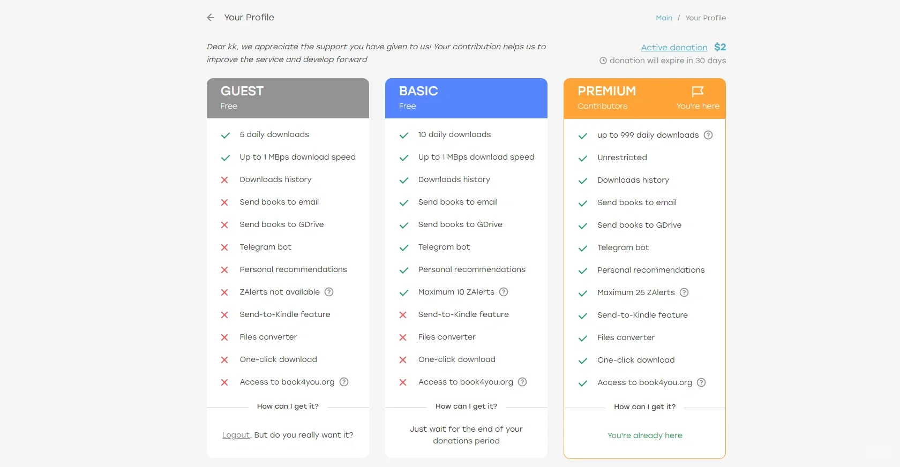Click the back arrow beside Your Profile
The height and width of the screenshot is (467, 900).
click(x=211, y=18)
